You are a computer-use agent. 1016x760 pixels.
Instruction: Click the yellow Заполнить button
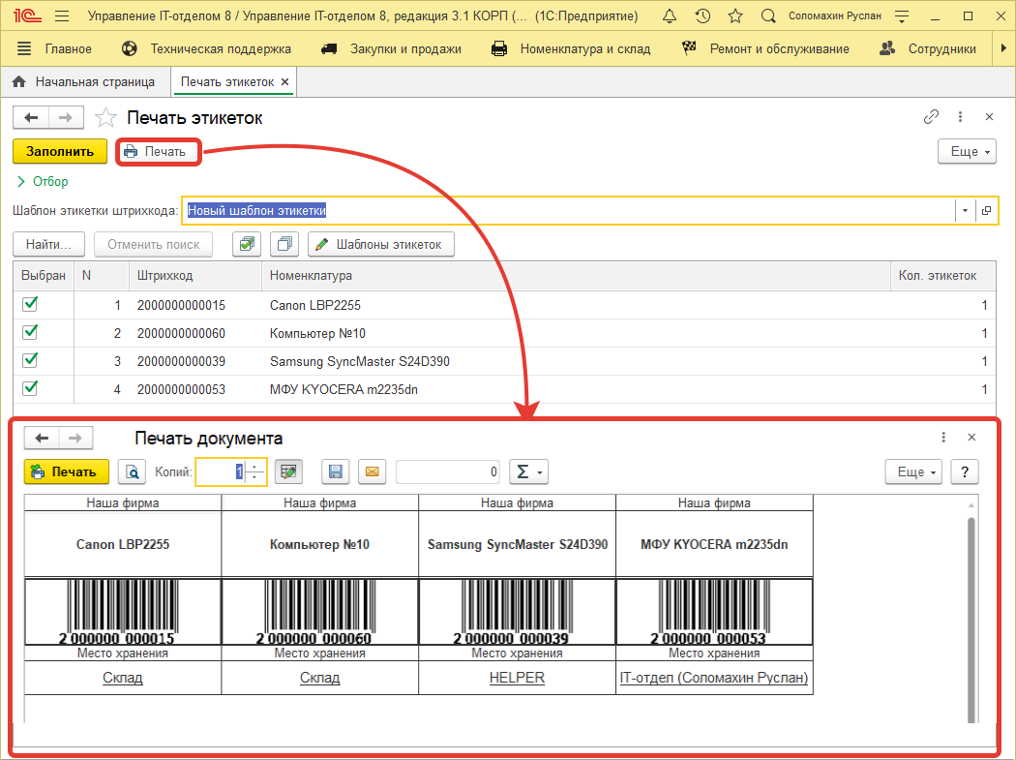click(59, 151)
